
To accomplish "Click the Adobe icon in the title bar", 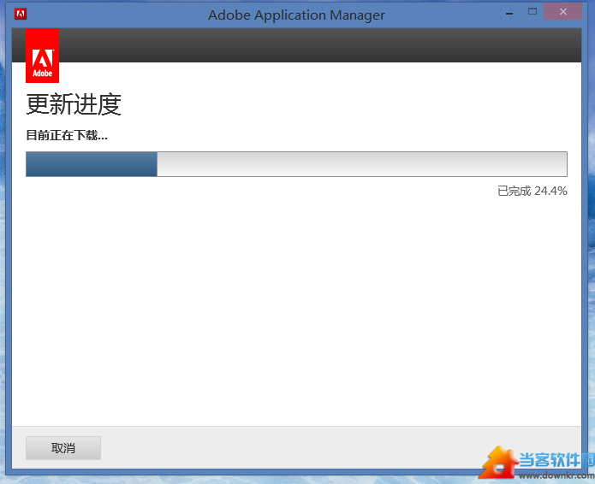I will [21, 15].
